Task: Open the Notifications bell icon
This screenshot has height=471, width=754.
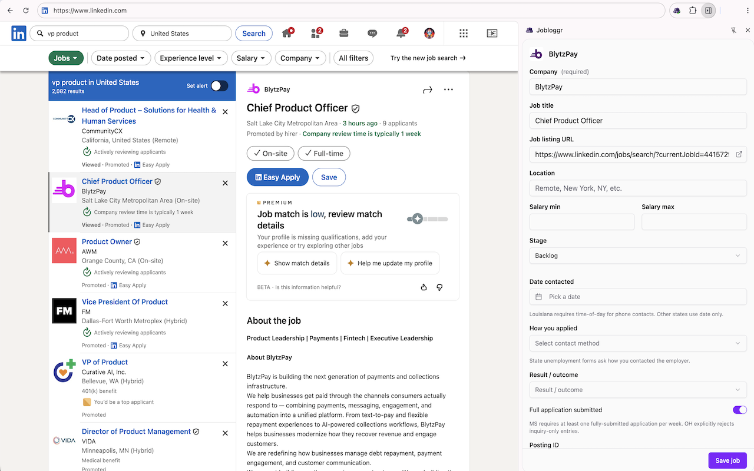Action: 402,33
